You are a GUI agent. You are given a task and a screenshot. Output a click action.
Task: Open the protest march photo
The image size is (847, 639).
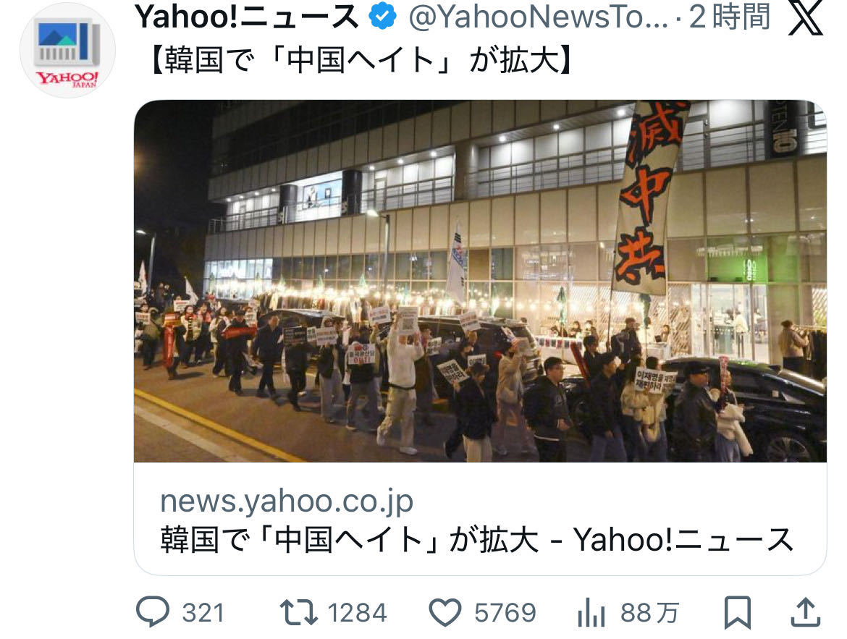pos(480,281)
